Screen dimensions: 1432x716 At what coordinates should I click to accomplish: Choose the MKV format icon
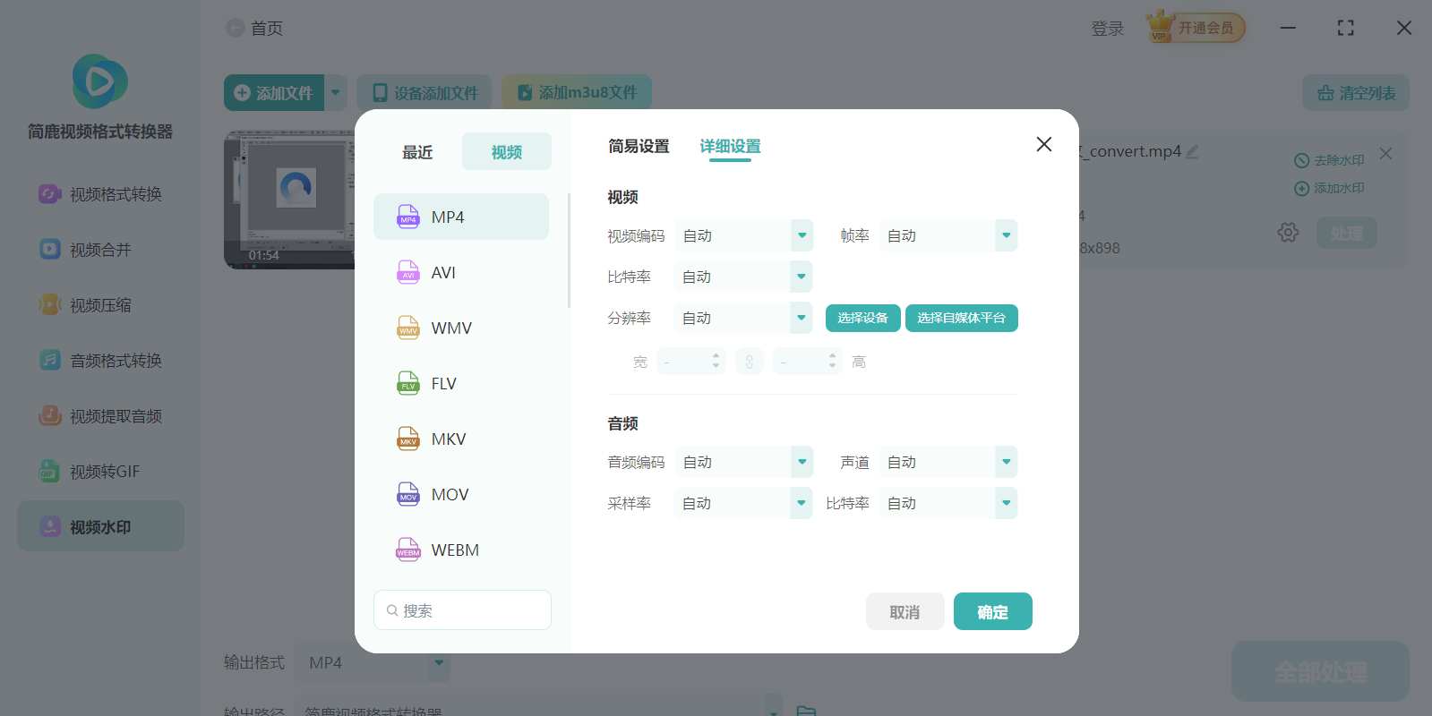(408, 439)
